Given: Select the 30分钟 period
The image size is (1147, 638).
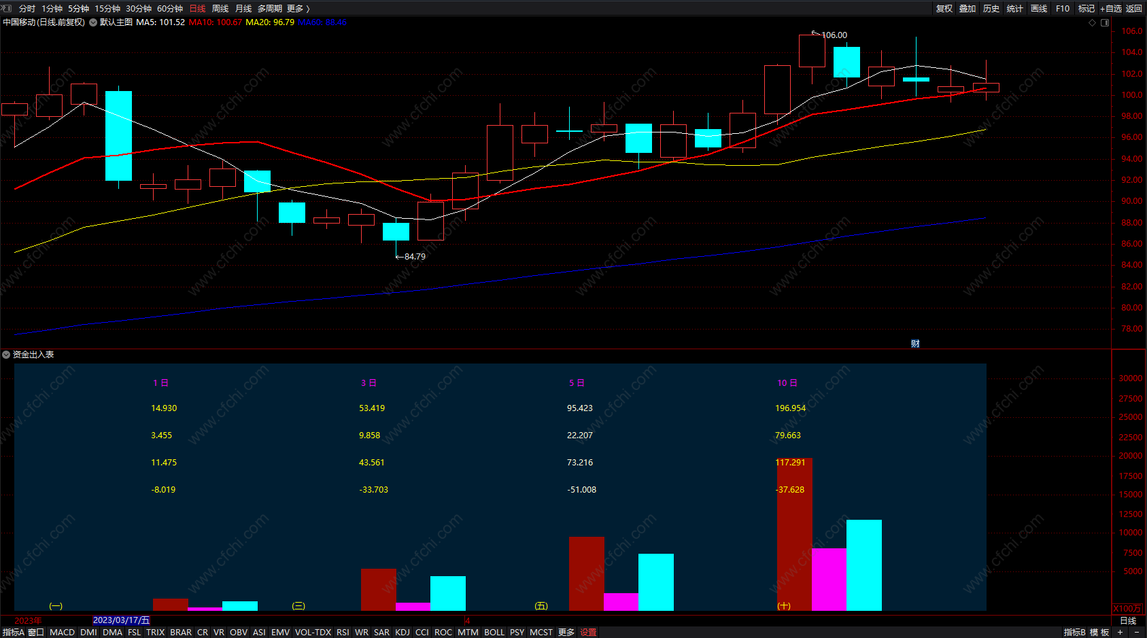Looking at the screenshot, I should (x=139, y=9).
